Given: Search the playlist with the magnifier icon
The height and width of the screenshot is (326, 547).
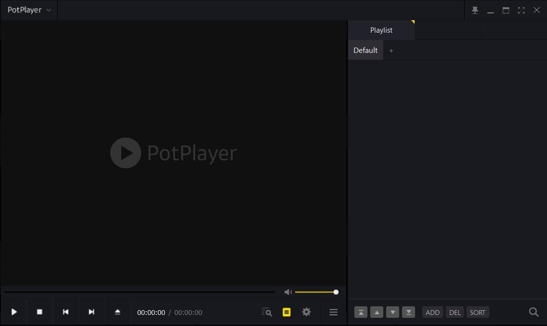Looking at the screenshot, I should (534, 312).
